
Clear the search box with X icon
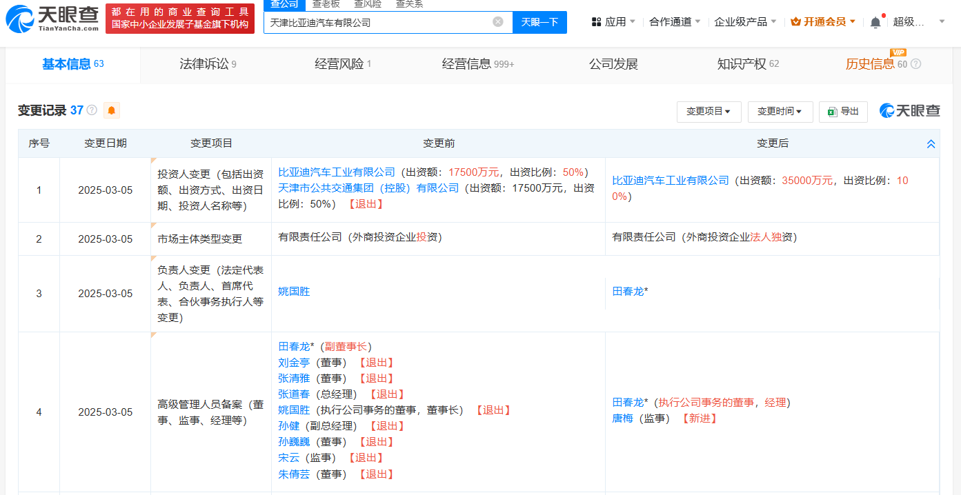tap(497, 22)
